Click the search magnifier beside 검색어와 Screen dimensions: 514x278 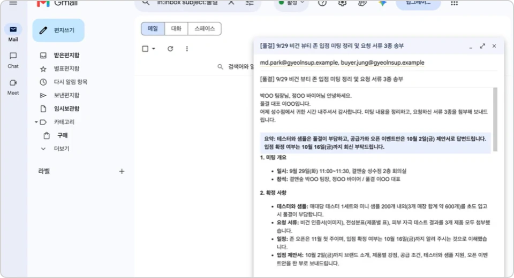click(220, 67)
